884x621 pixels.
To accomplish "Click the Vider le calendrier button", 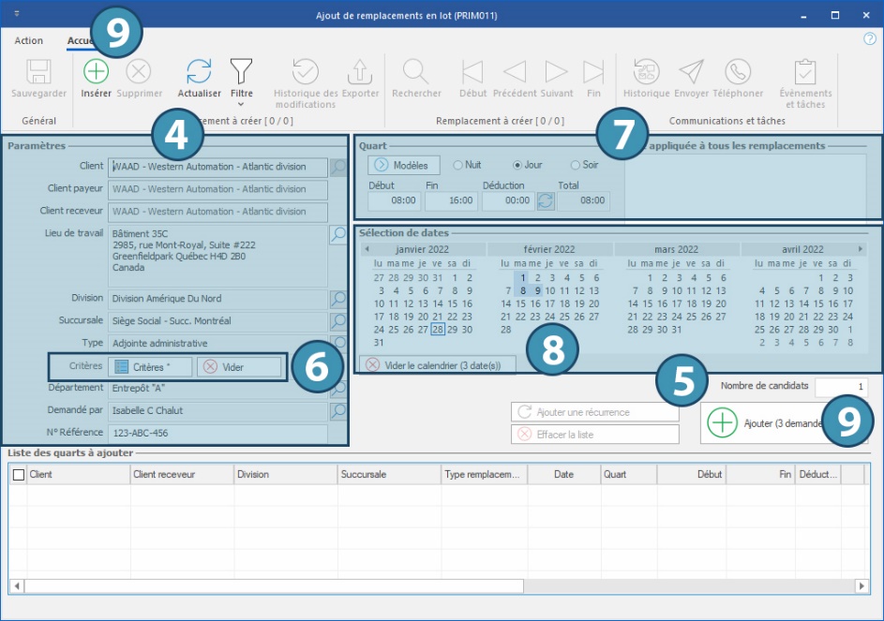I will 437,364.
